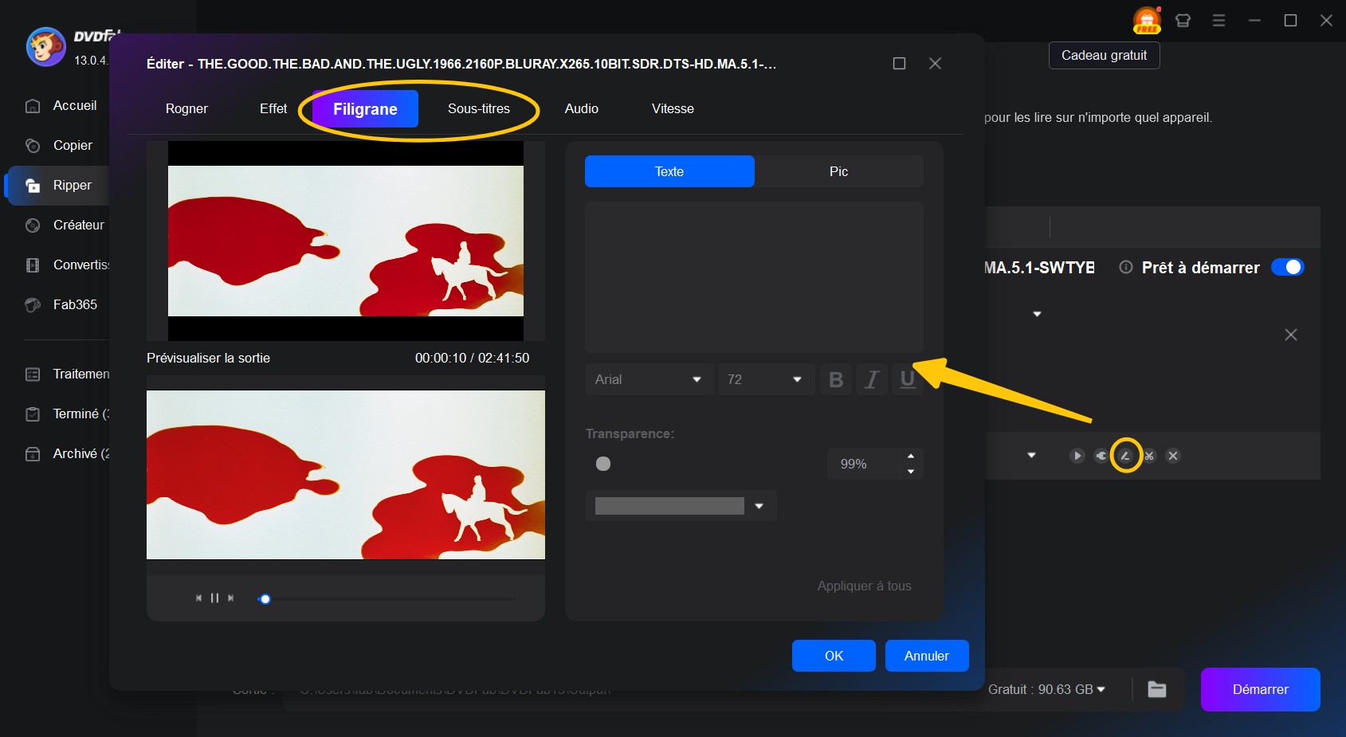Click into the watermark text area

coord(754,277)
